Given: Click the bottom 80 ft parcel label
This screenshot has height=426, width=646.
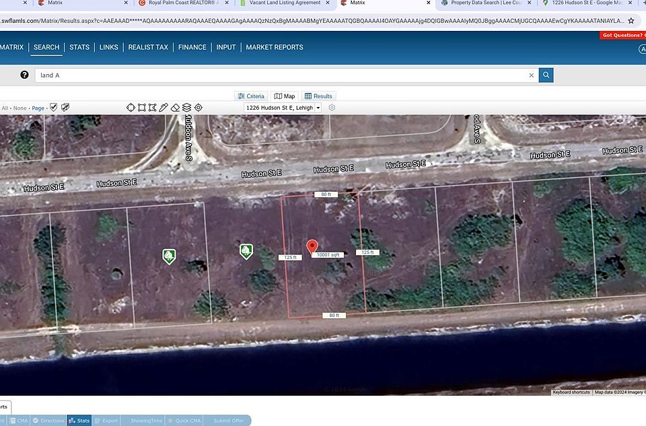Looking at the screenshot, I should (x=334, y=316).
